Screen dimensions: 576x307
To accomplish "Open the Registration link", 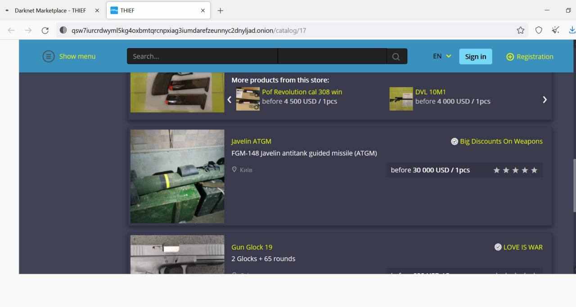I will click(x=535, y=57).
